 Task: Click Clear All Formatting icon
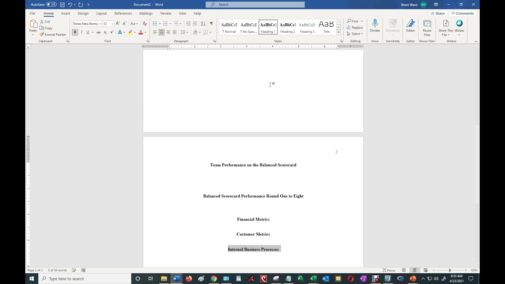pyautogui.click(x=145, y=24)
